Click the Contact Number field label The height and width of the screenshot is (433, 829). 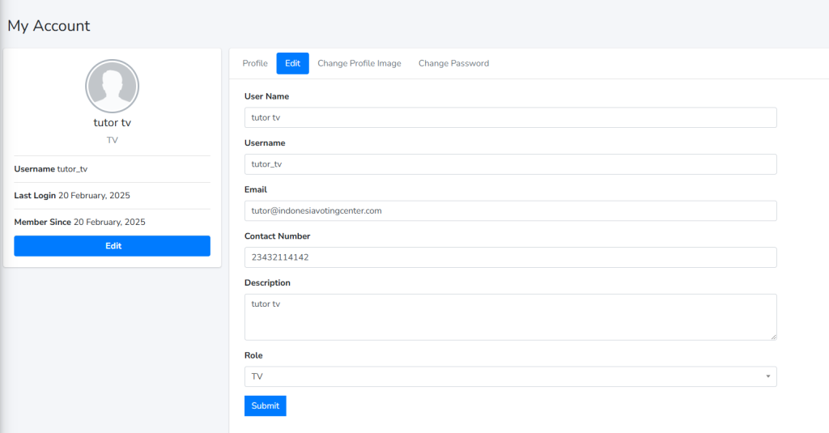click(x=277, y=236)
